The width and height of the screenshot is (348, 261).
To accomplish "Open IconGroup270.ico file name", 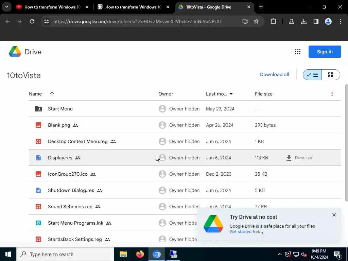I will (x=68, y=174).
